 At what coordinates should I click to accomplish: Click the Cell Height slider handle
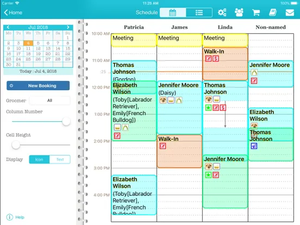click(x=16, y=145)
